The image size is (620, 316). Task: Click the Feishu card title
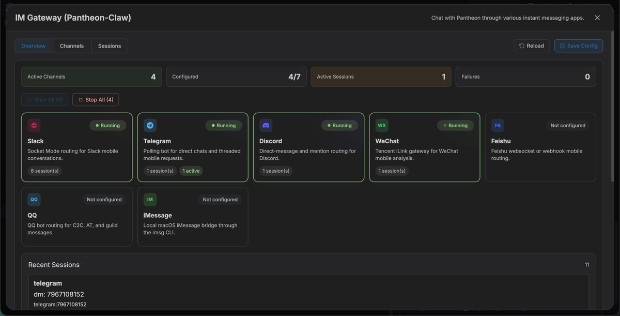[502, 141]
